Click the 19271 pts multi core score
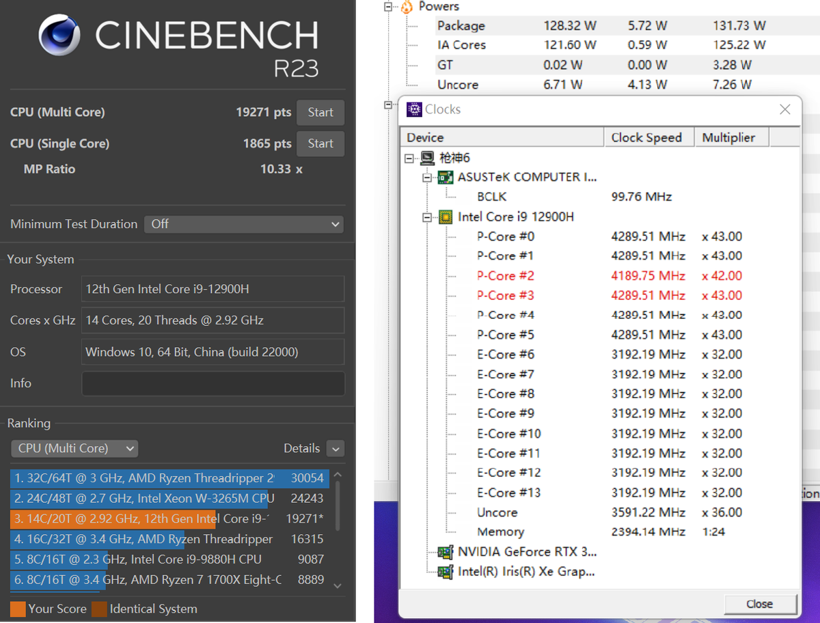 [264, 113]
